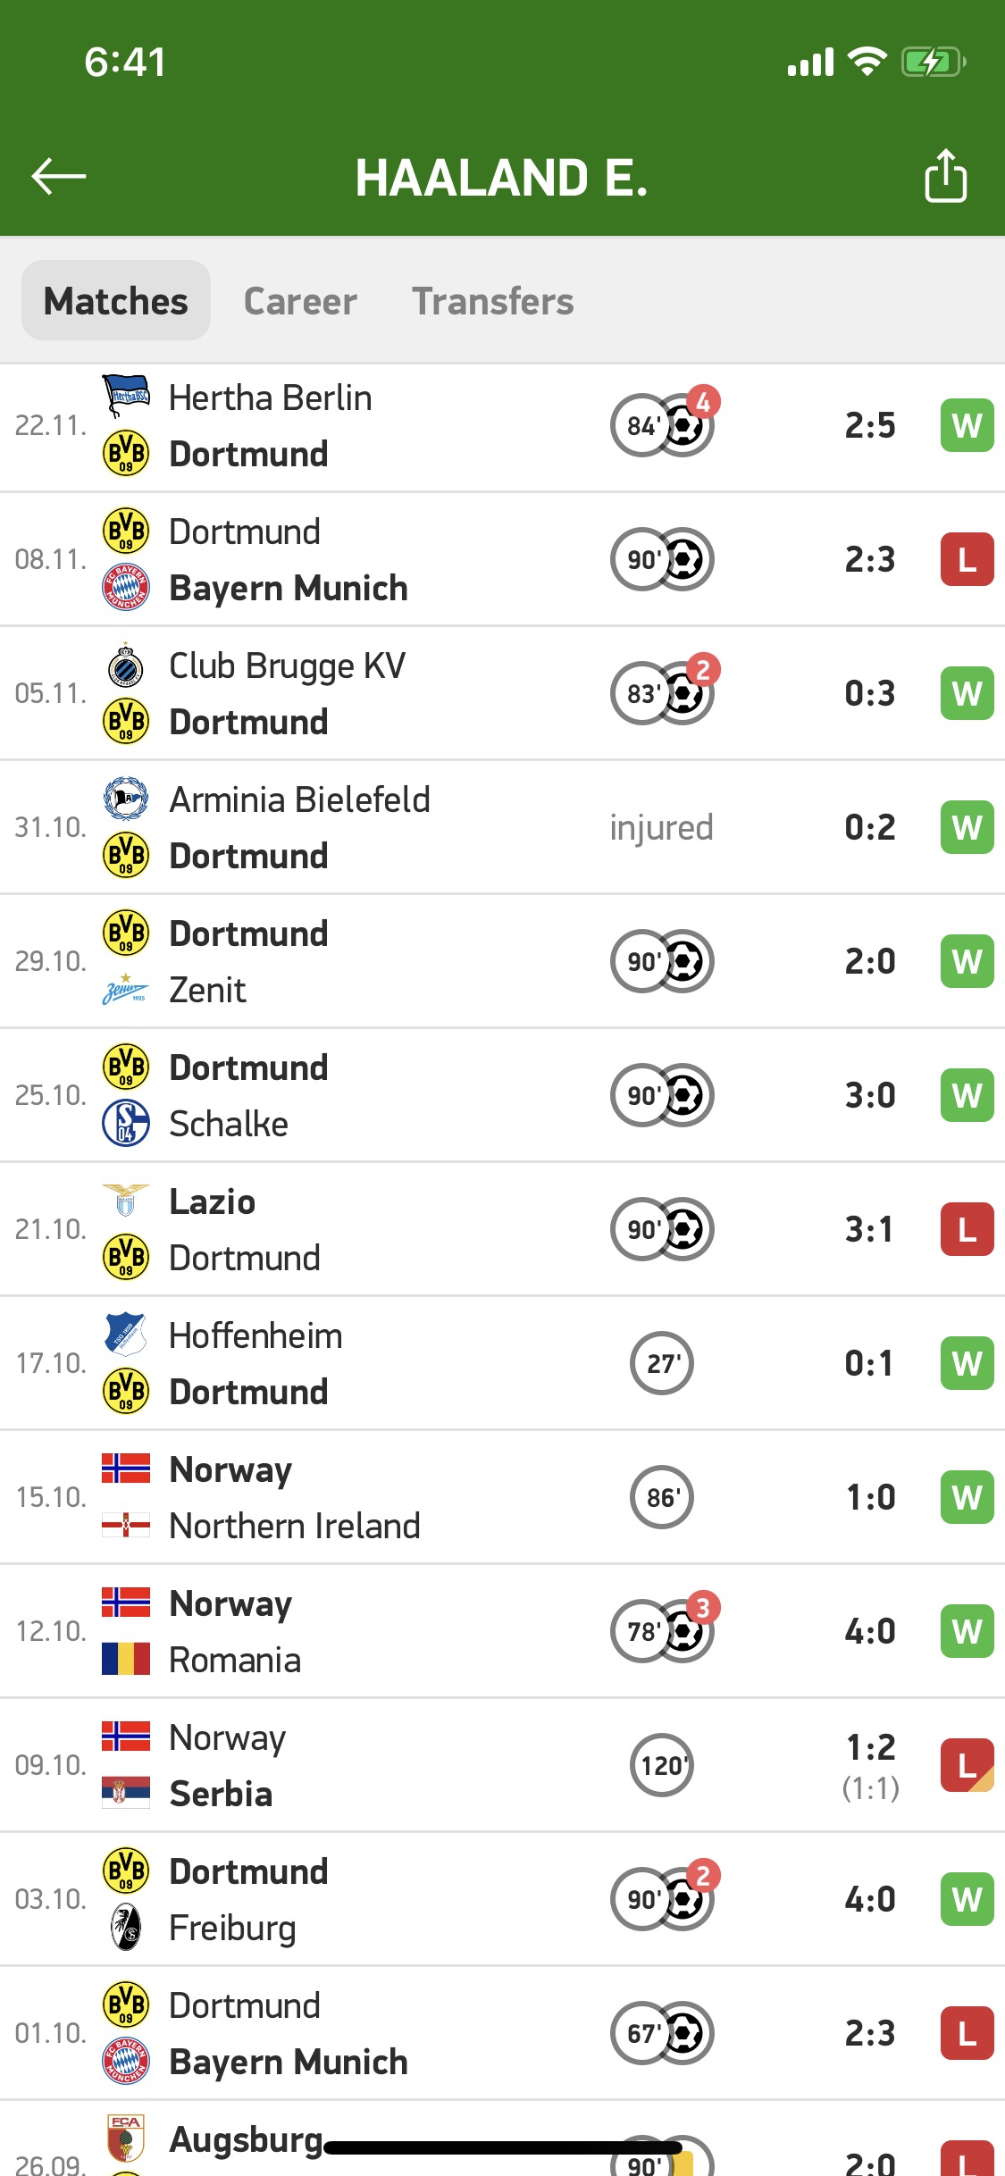The image size is (1005, 2176).
Task: Open the Norway vs Romania match
Action: point(357,1631)
